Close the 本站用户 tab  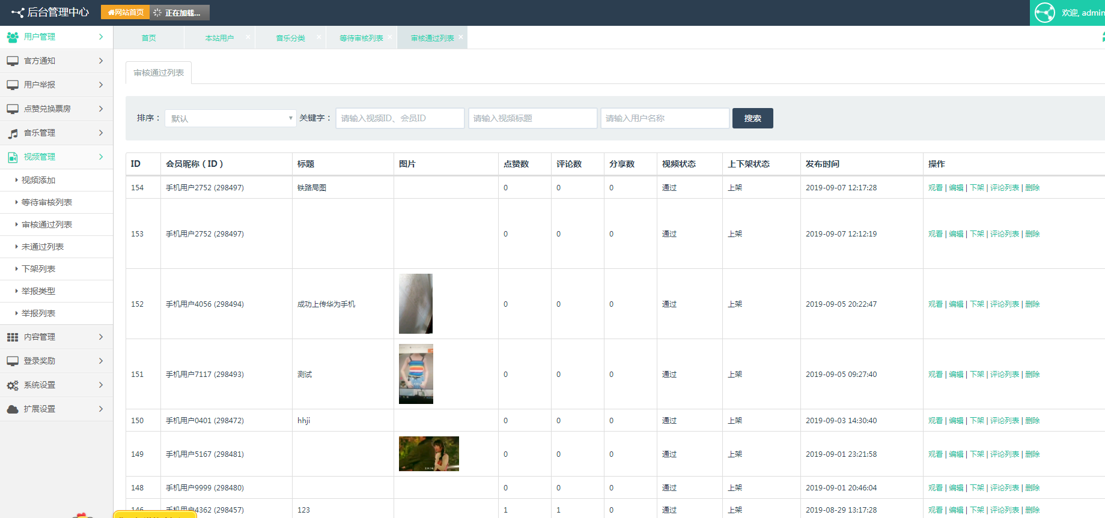[x=248, y=37]
